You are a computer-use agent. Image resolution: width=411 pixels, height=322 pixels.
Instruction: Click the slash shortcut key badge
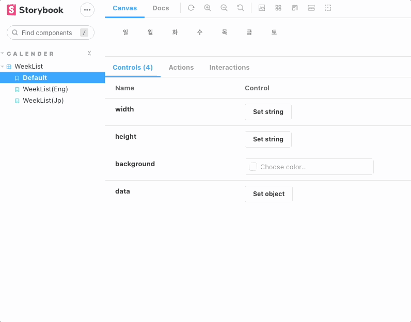click(84, 33)
